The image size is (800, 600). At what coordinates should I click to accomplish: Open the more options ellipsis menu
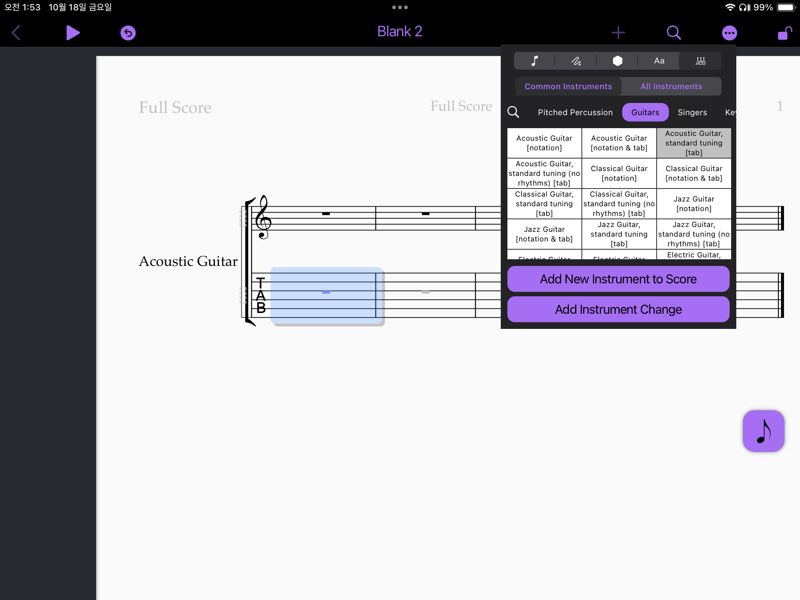pos(729,33)
